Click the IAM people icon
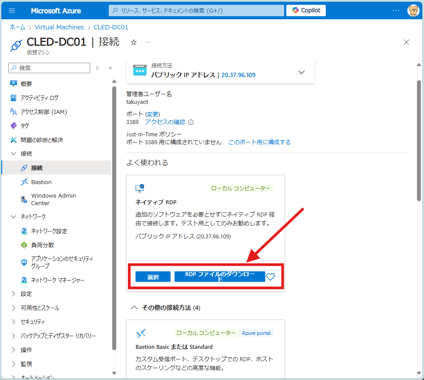The width and height of the screenshot is (424, 380). pyautogui.click(x=14, y=112)
